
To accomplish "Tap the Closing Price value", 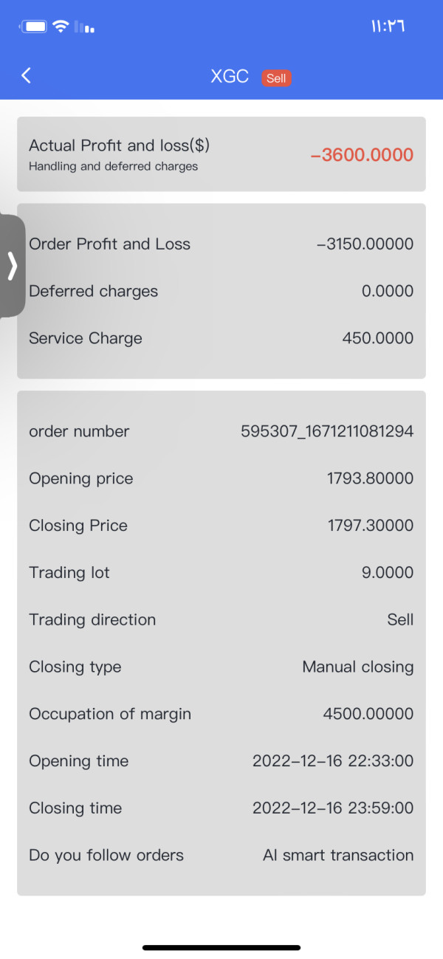I will (x=370, y=526).
